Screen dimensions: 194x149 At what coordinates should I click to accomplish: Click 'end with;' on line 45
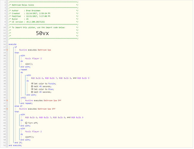(25, 126)
